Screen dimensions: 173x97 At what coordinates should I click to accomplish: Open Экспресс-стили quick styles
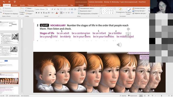128,11
